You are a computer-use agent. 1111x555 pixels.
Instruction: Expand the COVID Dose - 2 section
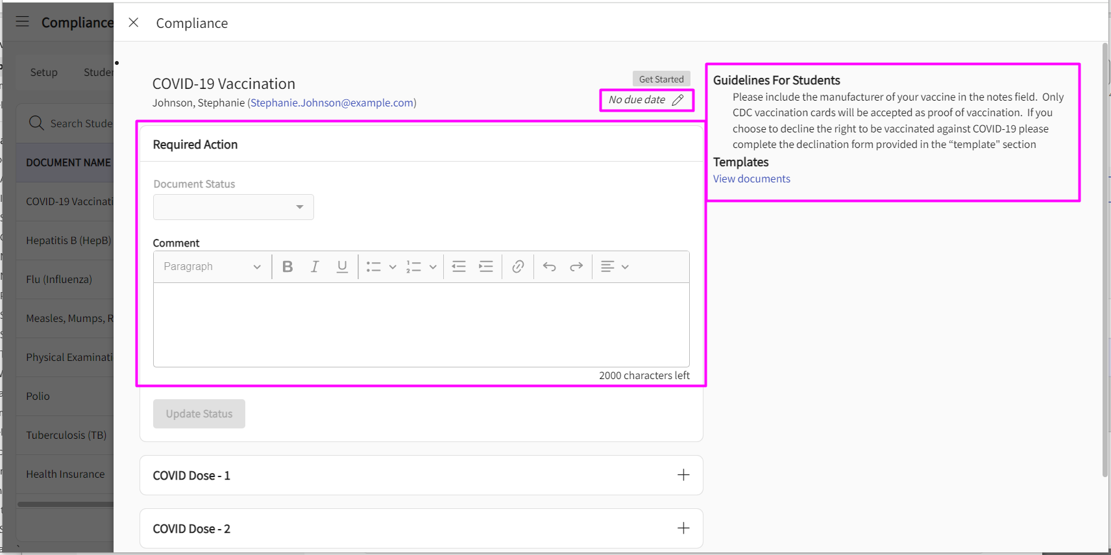click(x=683, y=528)
